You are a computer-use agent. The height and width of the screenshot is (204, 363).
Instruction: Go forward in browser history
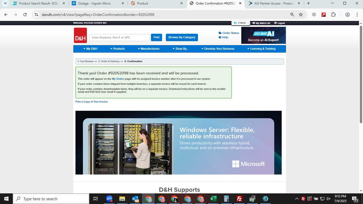click(x=15, y=15)
